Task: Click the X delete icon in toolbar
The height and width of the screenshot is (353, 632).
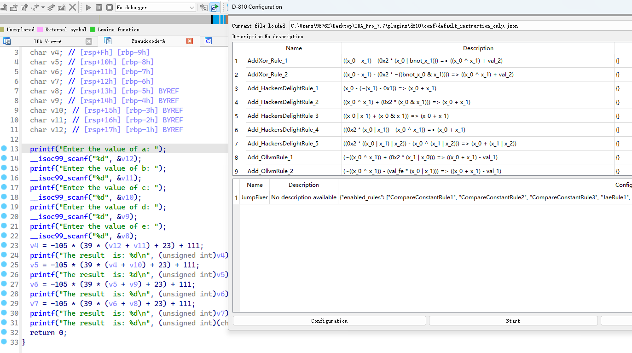Action: [73, 7]
